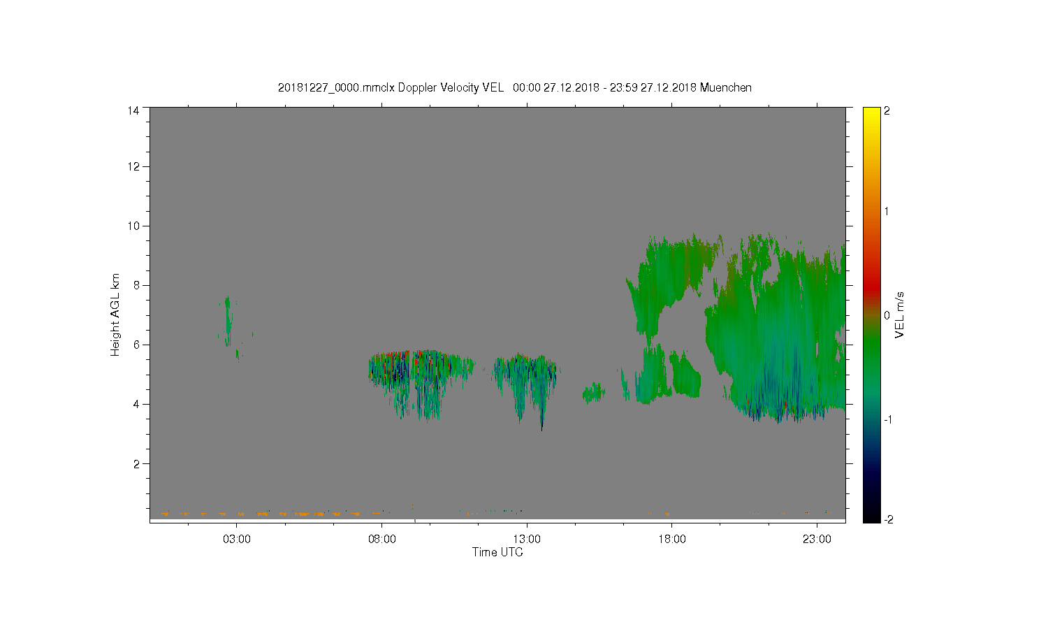Click the height axis label '6'
The image size is (1048, 629).
pos(136,345)
